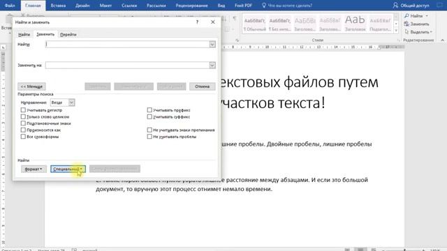Open the Дизайн ribbon tab

[82, 6]
